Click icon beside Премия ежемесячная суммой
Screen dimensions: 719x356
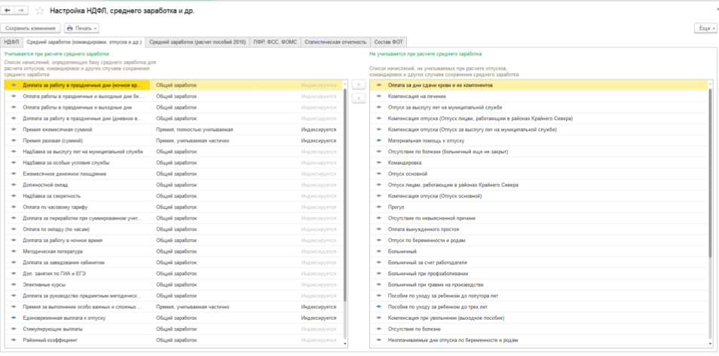(14, 130)
